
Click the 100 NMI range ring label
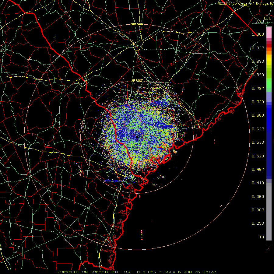pyautogui.click(x=137, y=24)
